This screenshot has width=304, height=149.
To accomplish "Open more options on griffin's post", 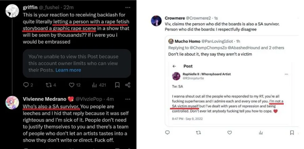I will pyautogui.click(x=127, y=7).
